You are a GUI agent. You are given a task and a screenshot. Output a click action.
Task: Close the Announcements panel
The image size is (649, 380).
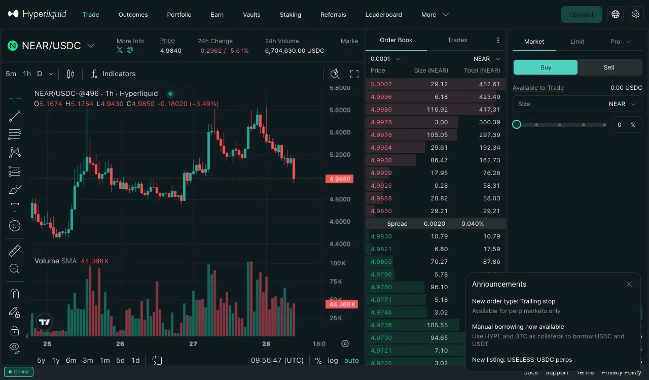click(x=629, y=284)
